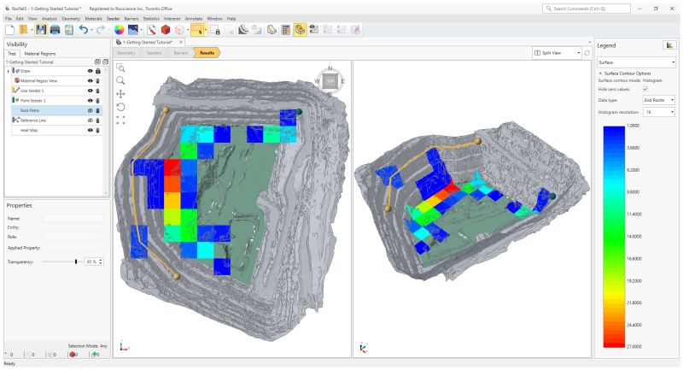Image resolution: width=683 pixels, height=370 pixels.
Task: Open the Surface dropdown in the Legend
Action: [x=636, y=62]
